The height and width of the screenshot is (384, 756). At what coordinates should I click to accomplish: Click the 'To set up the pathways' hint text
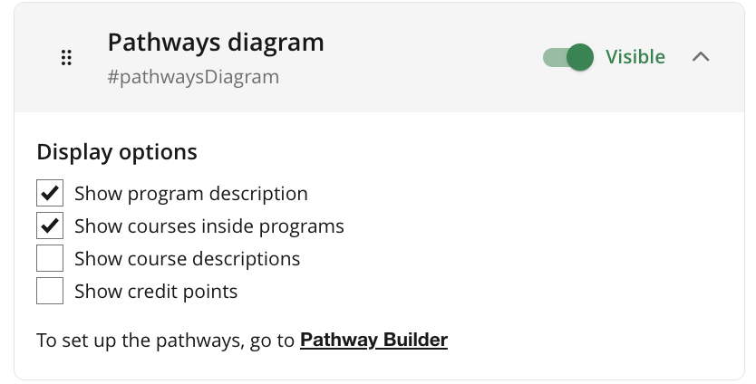pos(165,341)
